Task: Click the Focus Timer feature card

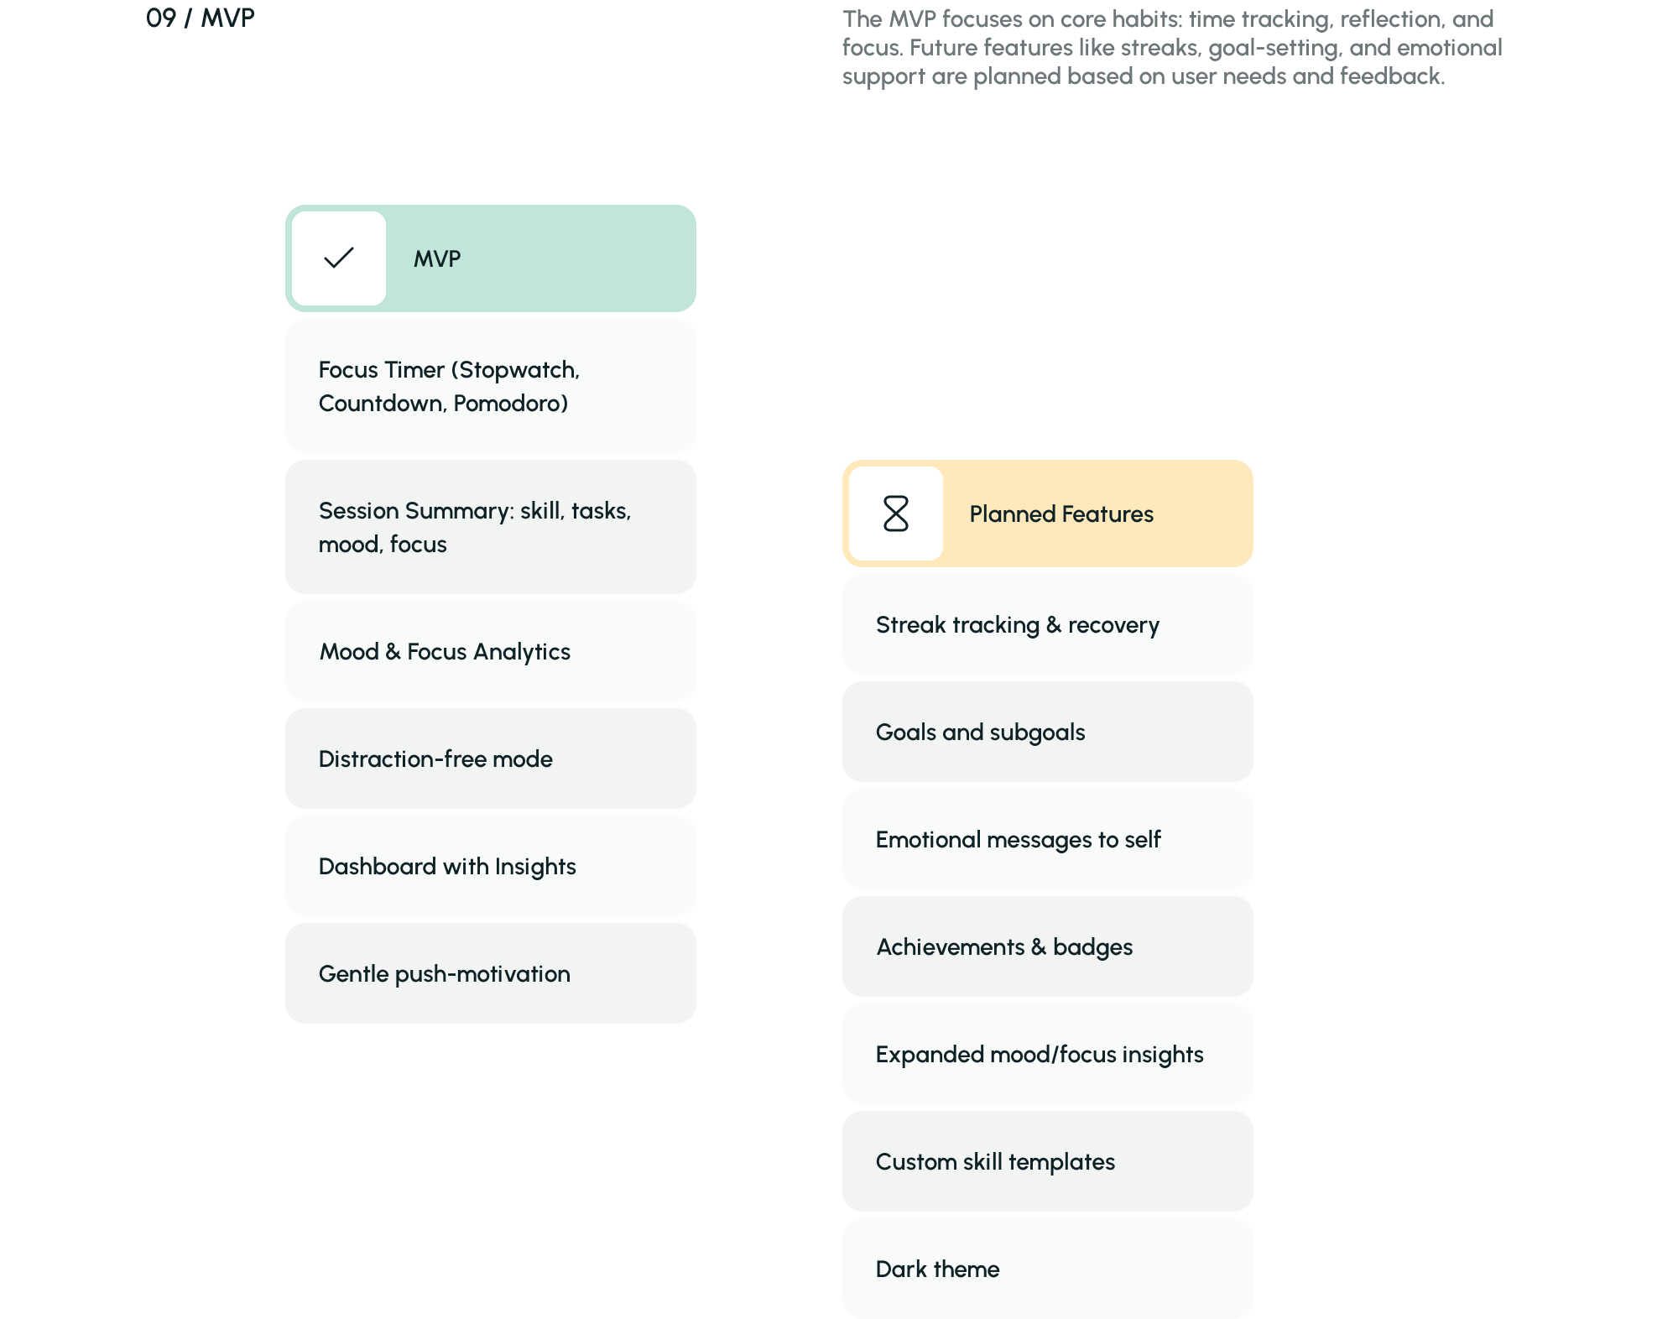Action: (x=491, y=386)
